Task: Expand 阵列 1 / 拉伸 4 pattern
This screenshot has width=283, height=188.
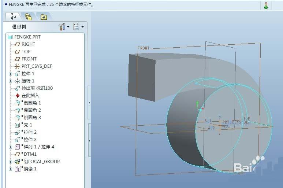Action: [11, 147]
